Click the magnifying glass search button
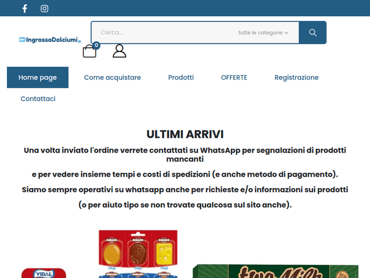 coord(312,33)
